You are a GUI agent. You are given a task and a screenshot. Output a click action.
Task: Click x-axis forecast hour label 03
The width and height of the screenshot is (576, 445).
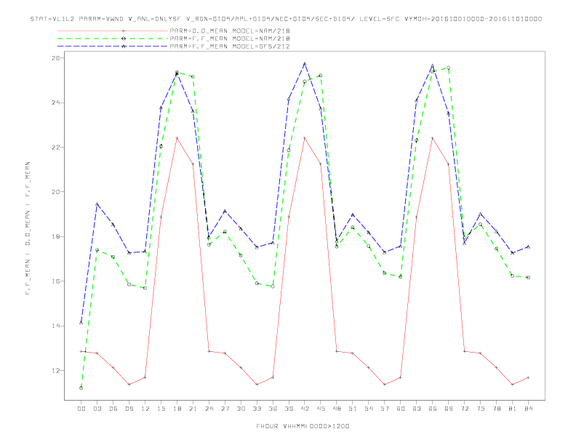pos(97,409)
